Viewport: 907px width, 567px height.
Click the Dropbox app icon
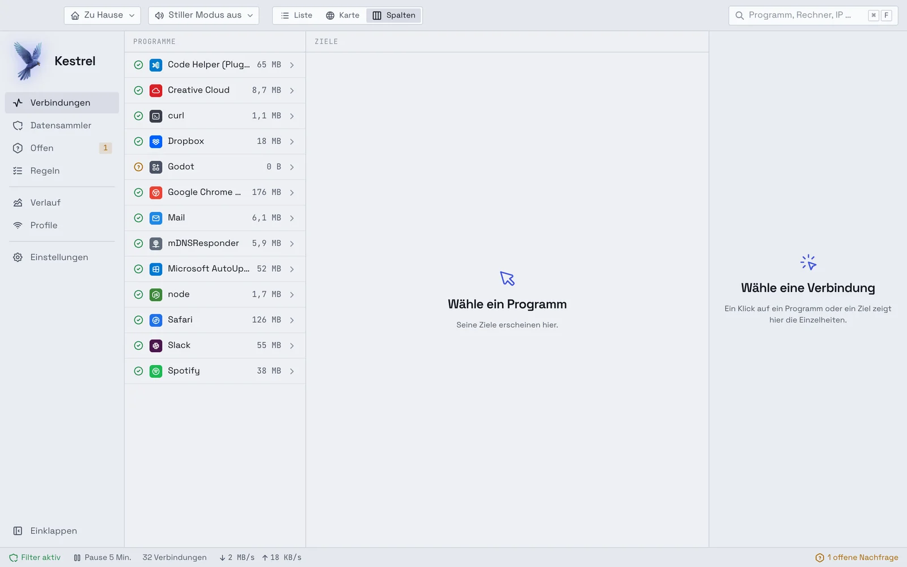tap(156, 141)
